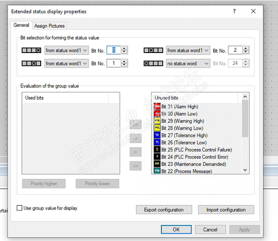Image resolution: width=278 pixels, height=241 pixels.
Task: Click the help question mark icon
Action: click(x=235, y=11)
